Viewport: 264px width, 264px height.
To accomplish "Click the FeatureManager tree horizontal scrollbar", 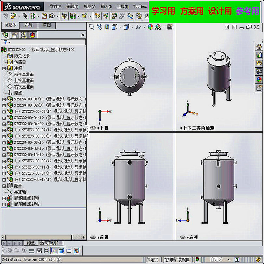I will [43, 237].
